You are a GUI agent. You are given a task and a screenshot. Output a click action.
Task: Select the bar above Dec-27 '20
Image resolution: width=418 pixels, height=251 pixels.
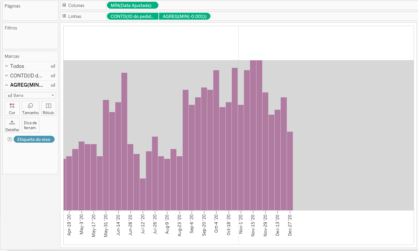click(290, 171)
